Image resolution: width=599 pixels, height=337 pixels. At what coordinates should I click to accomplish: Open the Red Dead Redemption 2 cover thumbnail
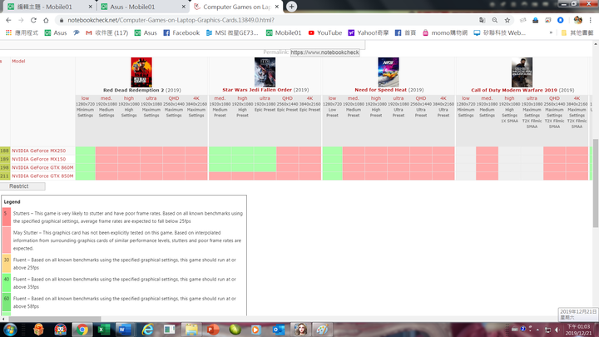(141, 72)
